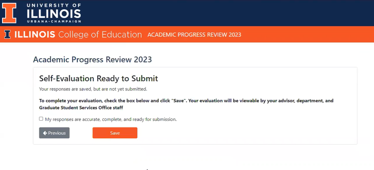This screenshot has height=170, width=374.
Task: Click the "responses are saved" status text
Action: tap(93, 89)
